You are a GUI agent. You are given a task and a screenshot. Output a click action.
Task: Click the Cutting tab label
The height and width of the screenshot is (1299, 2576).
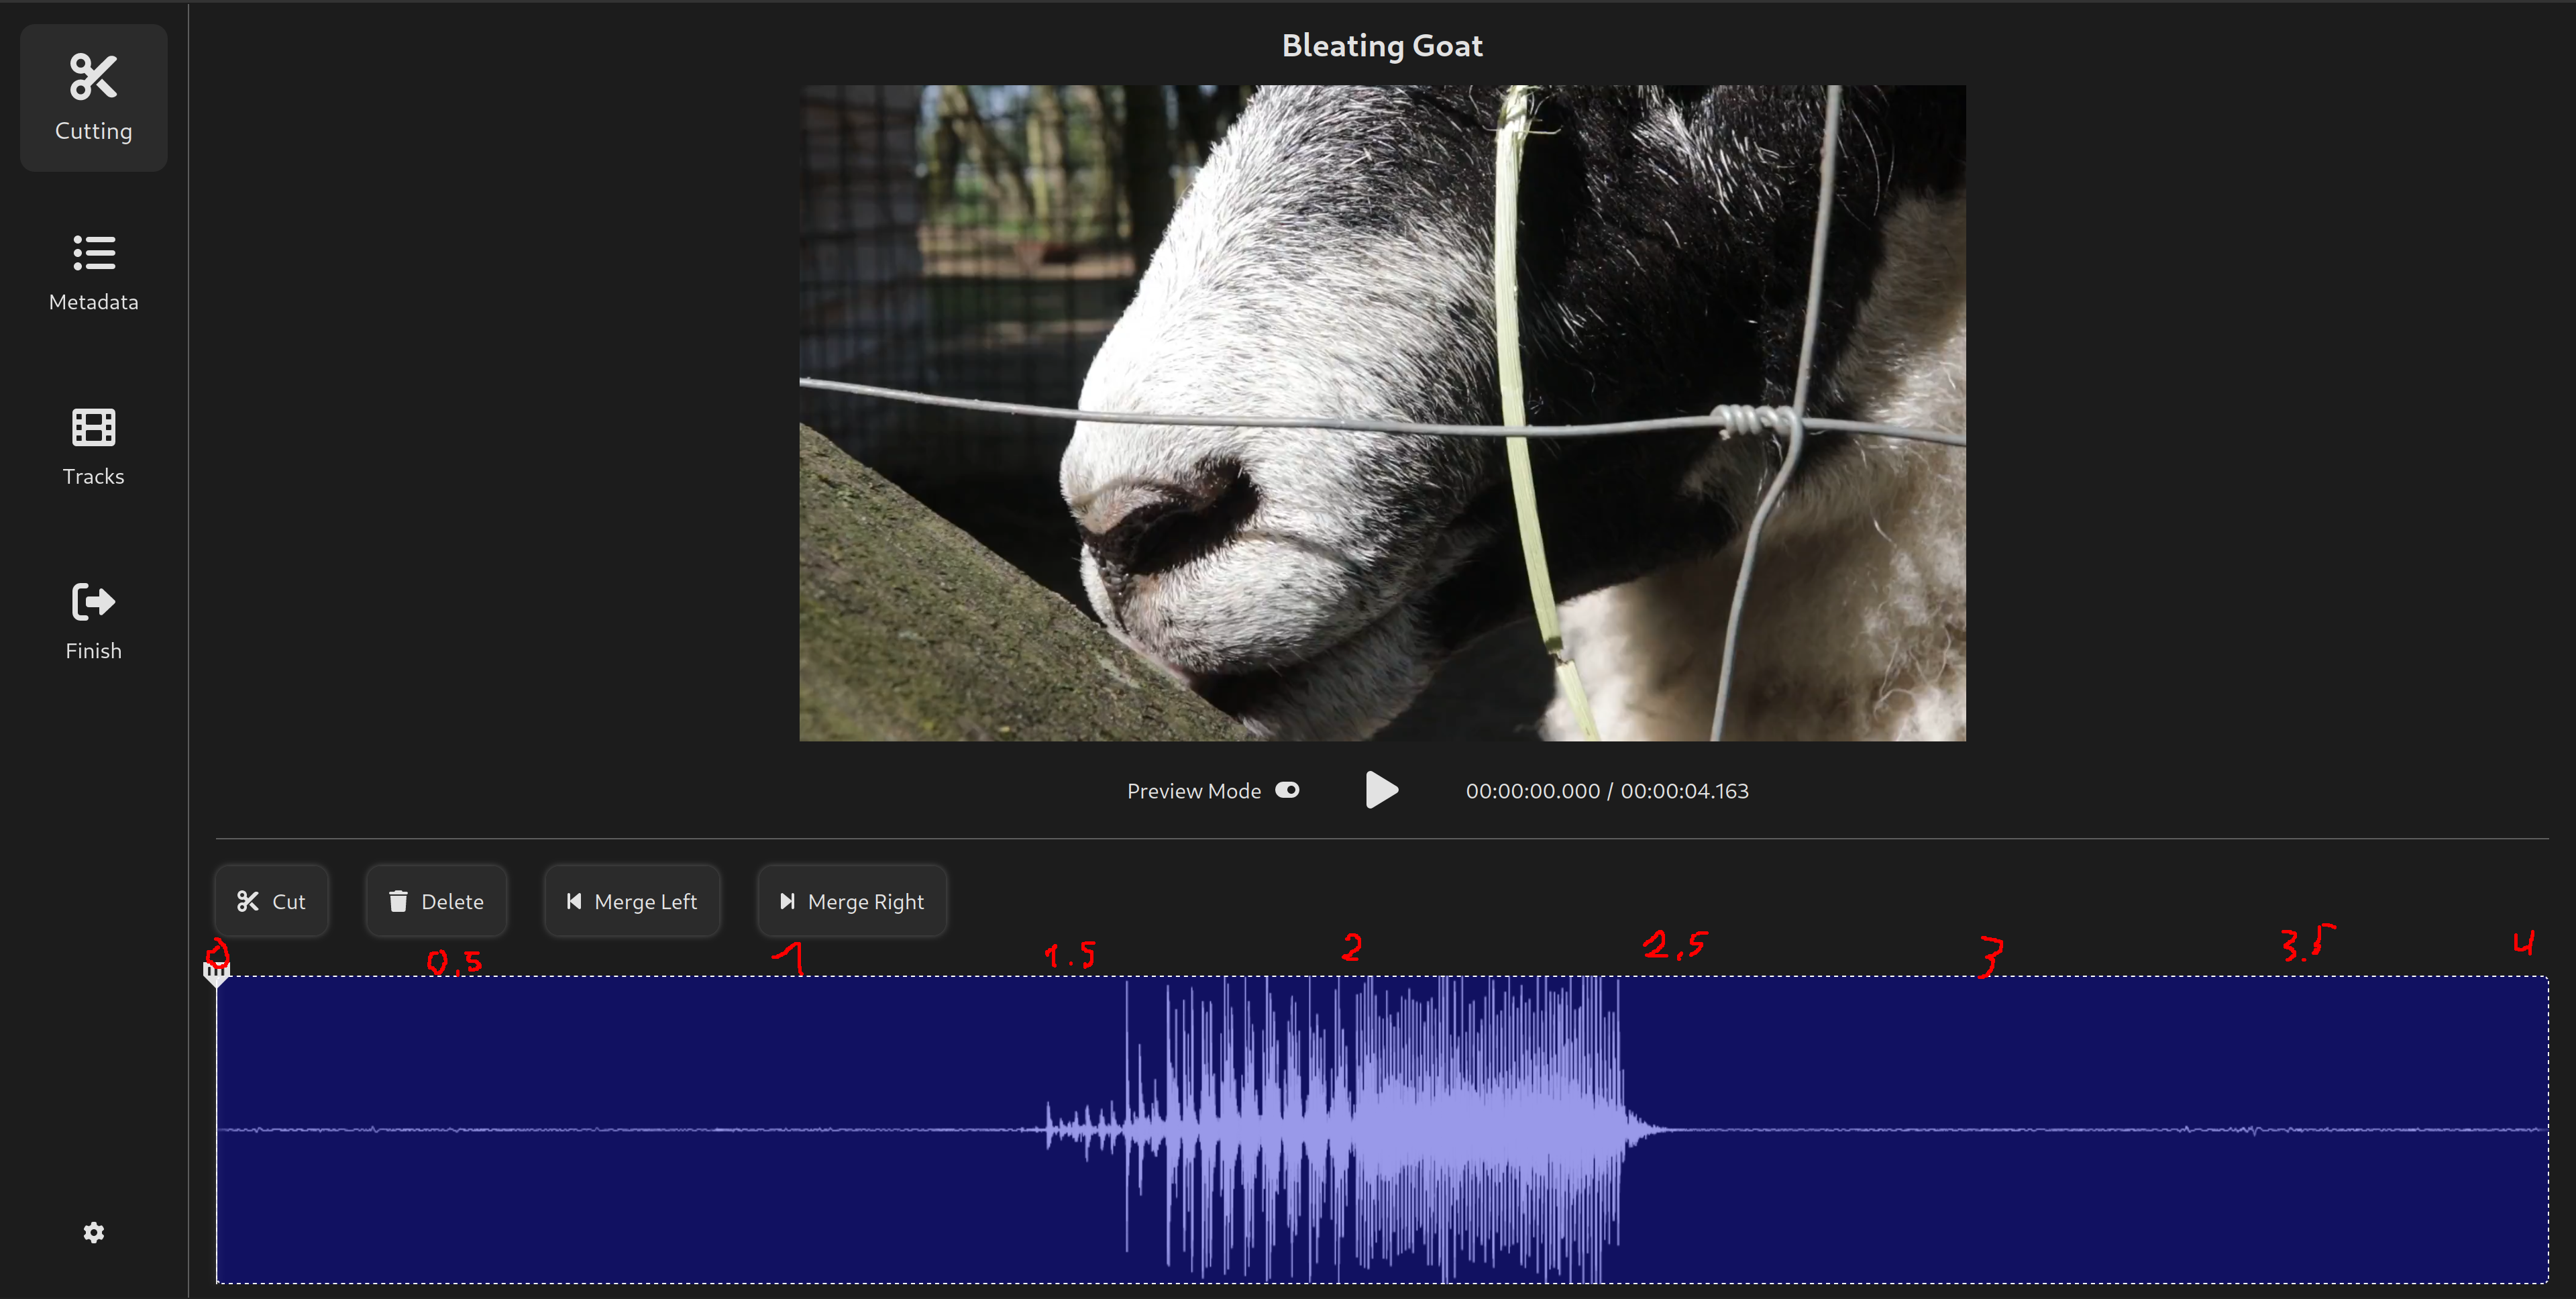(93, 131)
